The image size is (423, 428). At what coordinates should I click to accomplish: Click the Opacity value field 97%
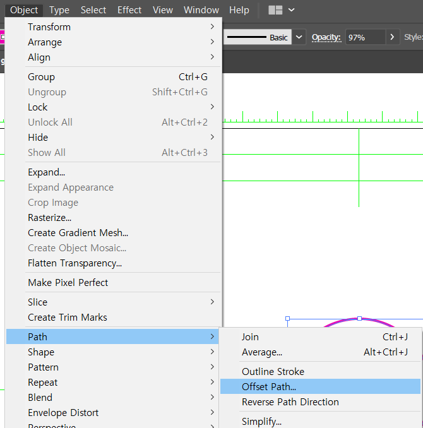366,37
